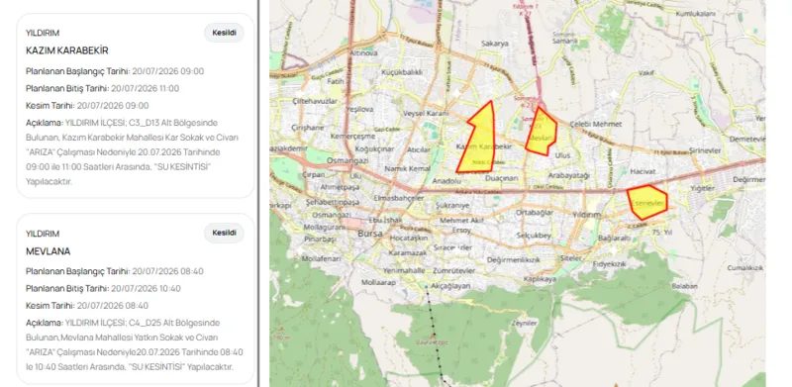The height and width of the screenshot is (387, 792).
Task: Select the MEVLANA card title
Action: [x=48, y=251]
